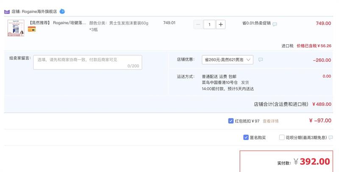The height and width of the screenshot is (172, 339).
Task: Open the 店铺优惠 discount dropdown
Action: 228,60
